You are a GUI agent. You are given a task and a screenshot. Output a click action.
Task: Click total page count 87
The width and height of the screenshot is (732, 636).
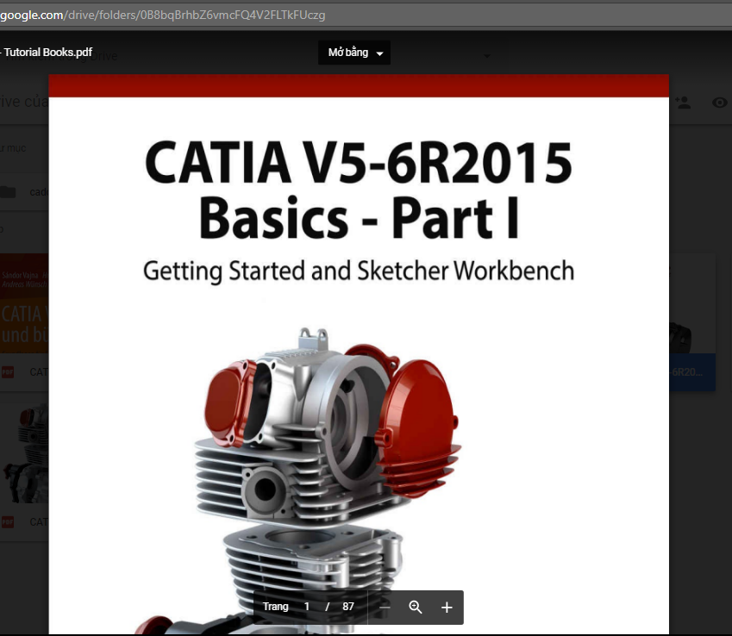[347, 607]
